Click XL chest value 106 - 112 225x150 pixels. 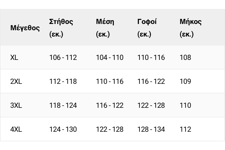63,57
